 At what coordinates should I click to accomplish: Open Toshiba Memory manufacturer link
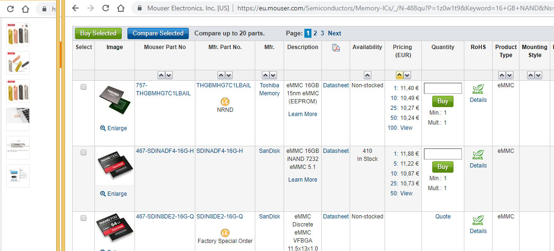(269, 89)
